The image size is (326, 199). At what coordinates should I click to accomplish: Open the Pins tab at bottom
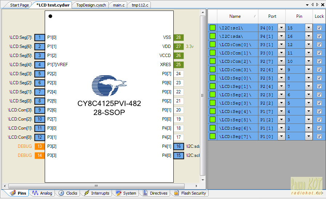pyautogui.click(x=18, y=193)
